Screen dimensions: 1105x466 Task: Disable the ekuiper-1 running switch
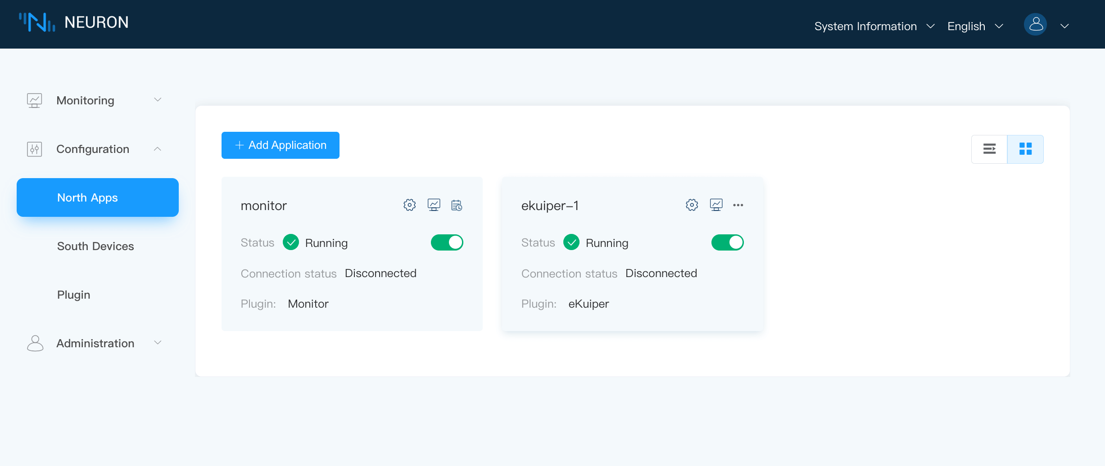coord(727,242)
